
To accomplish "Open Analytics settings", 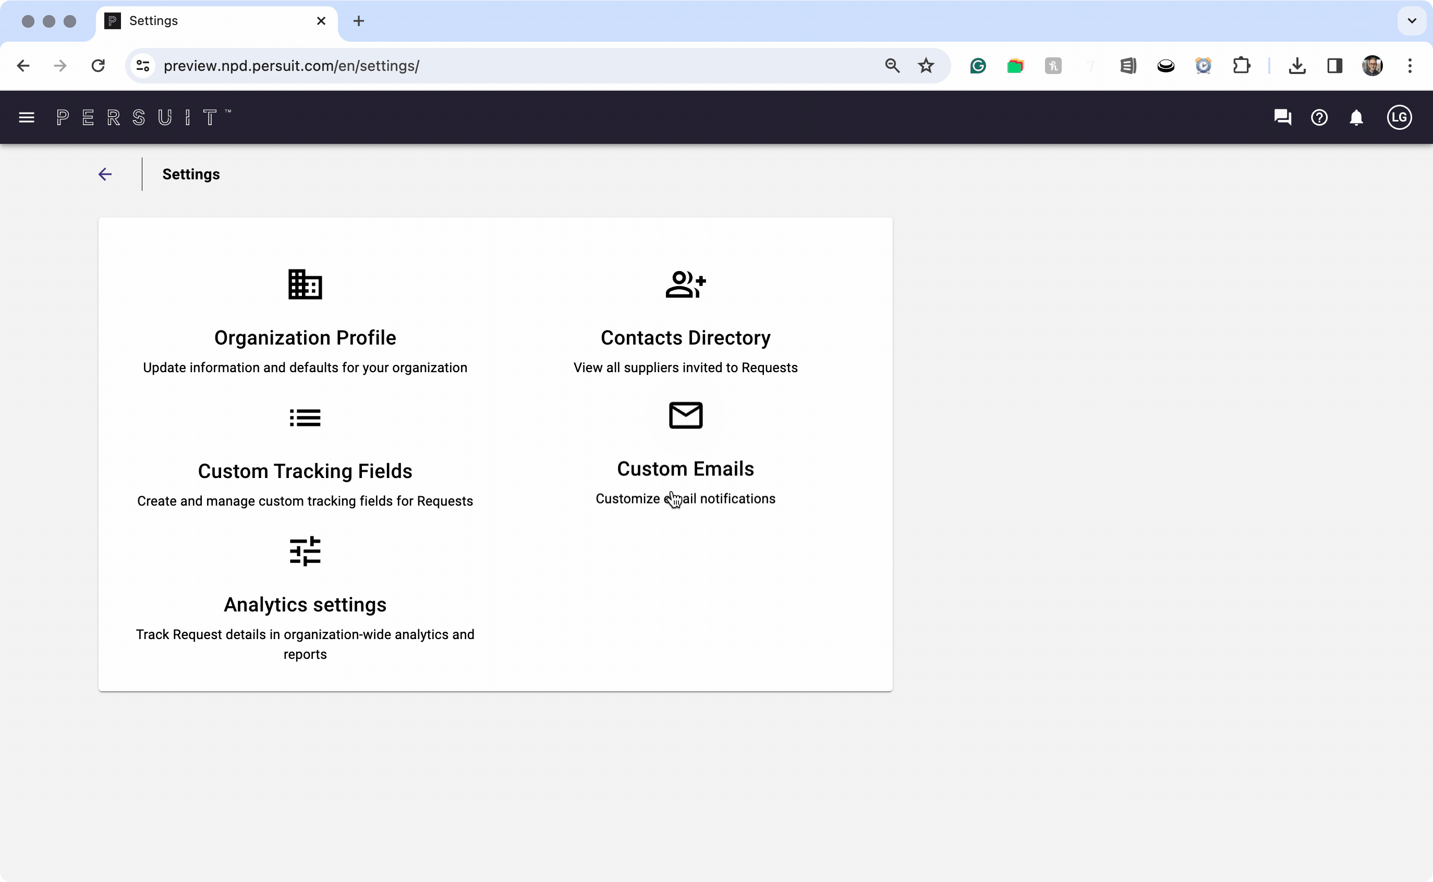I will 305,604.
